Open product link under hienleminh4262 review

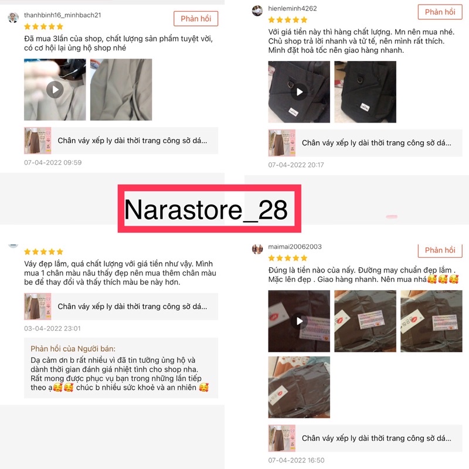point(365,143)
